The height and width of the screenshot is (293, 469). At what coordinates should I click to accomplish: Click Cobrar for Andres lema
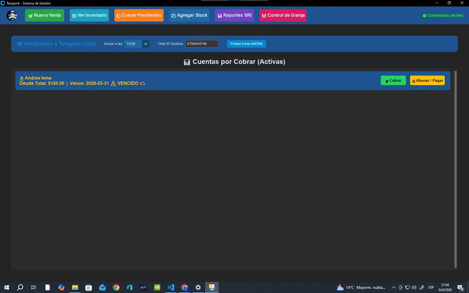[x=393, y=81]
